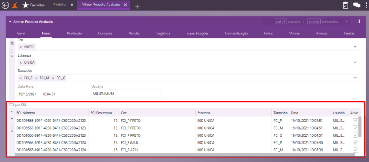The height and width of the screenshot is (162, 369).
Task: Open the Contabilização tab
Action: (x=236, y=34)
